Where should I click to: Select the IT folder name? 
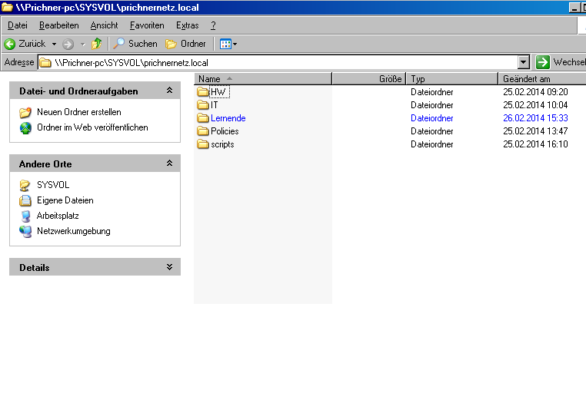tap(214, 105)
